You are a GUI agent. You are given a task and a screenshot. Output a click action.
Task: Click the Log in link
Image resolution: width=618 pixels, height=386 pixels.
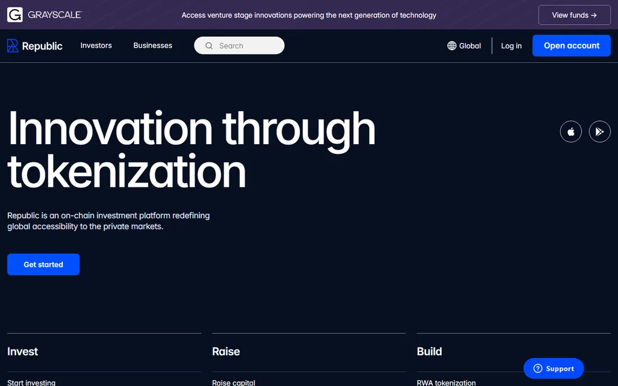511,45
